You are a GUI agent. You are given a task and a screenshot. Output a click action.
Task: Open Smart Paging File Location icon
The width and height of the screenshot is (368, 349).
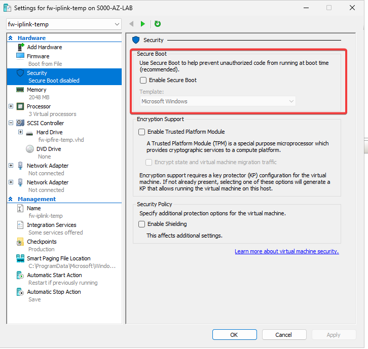(20, 258)
